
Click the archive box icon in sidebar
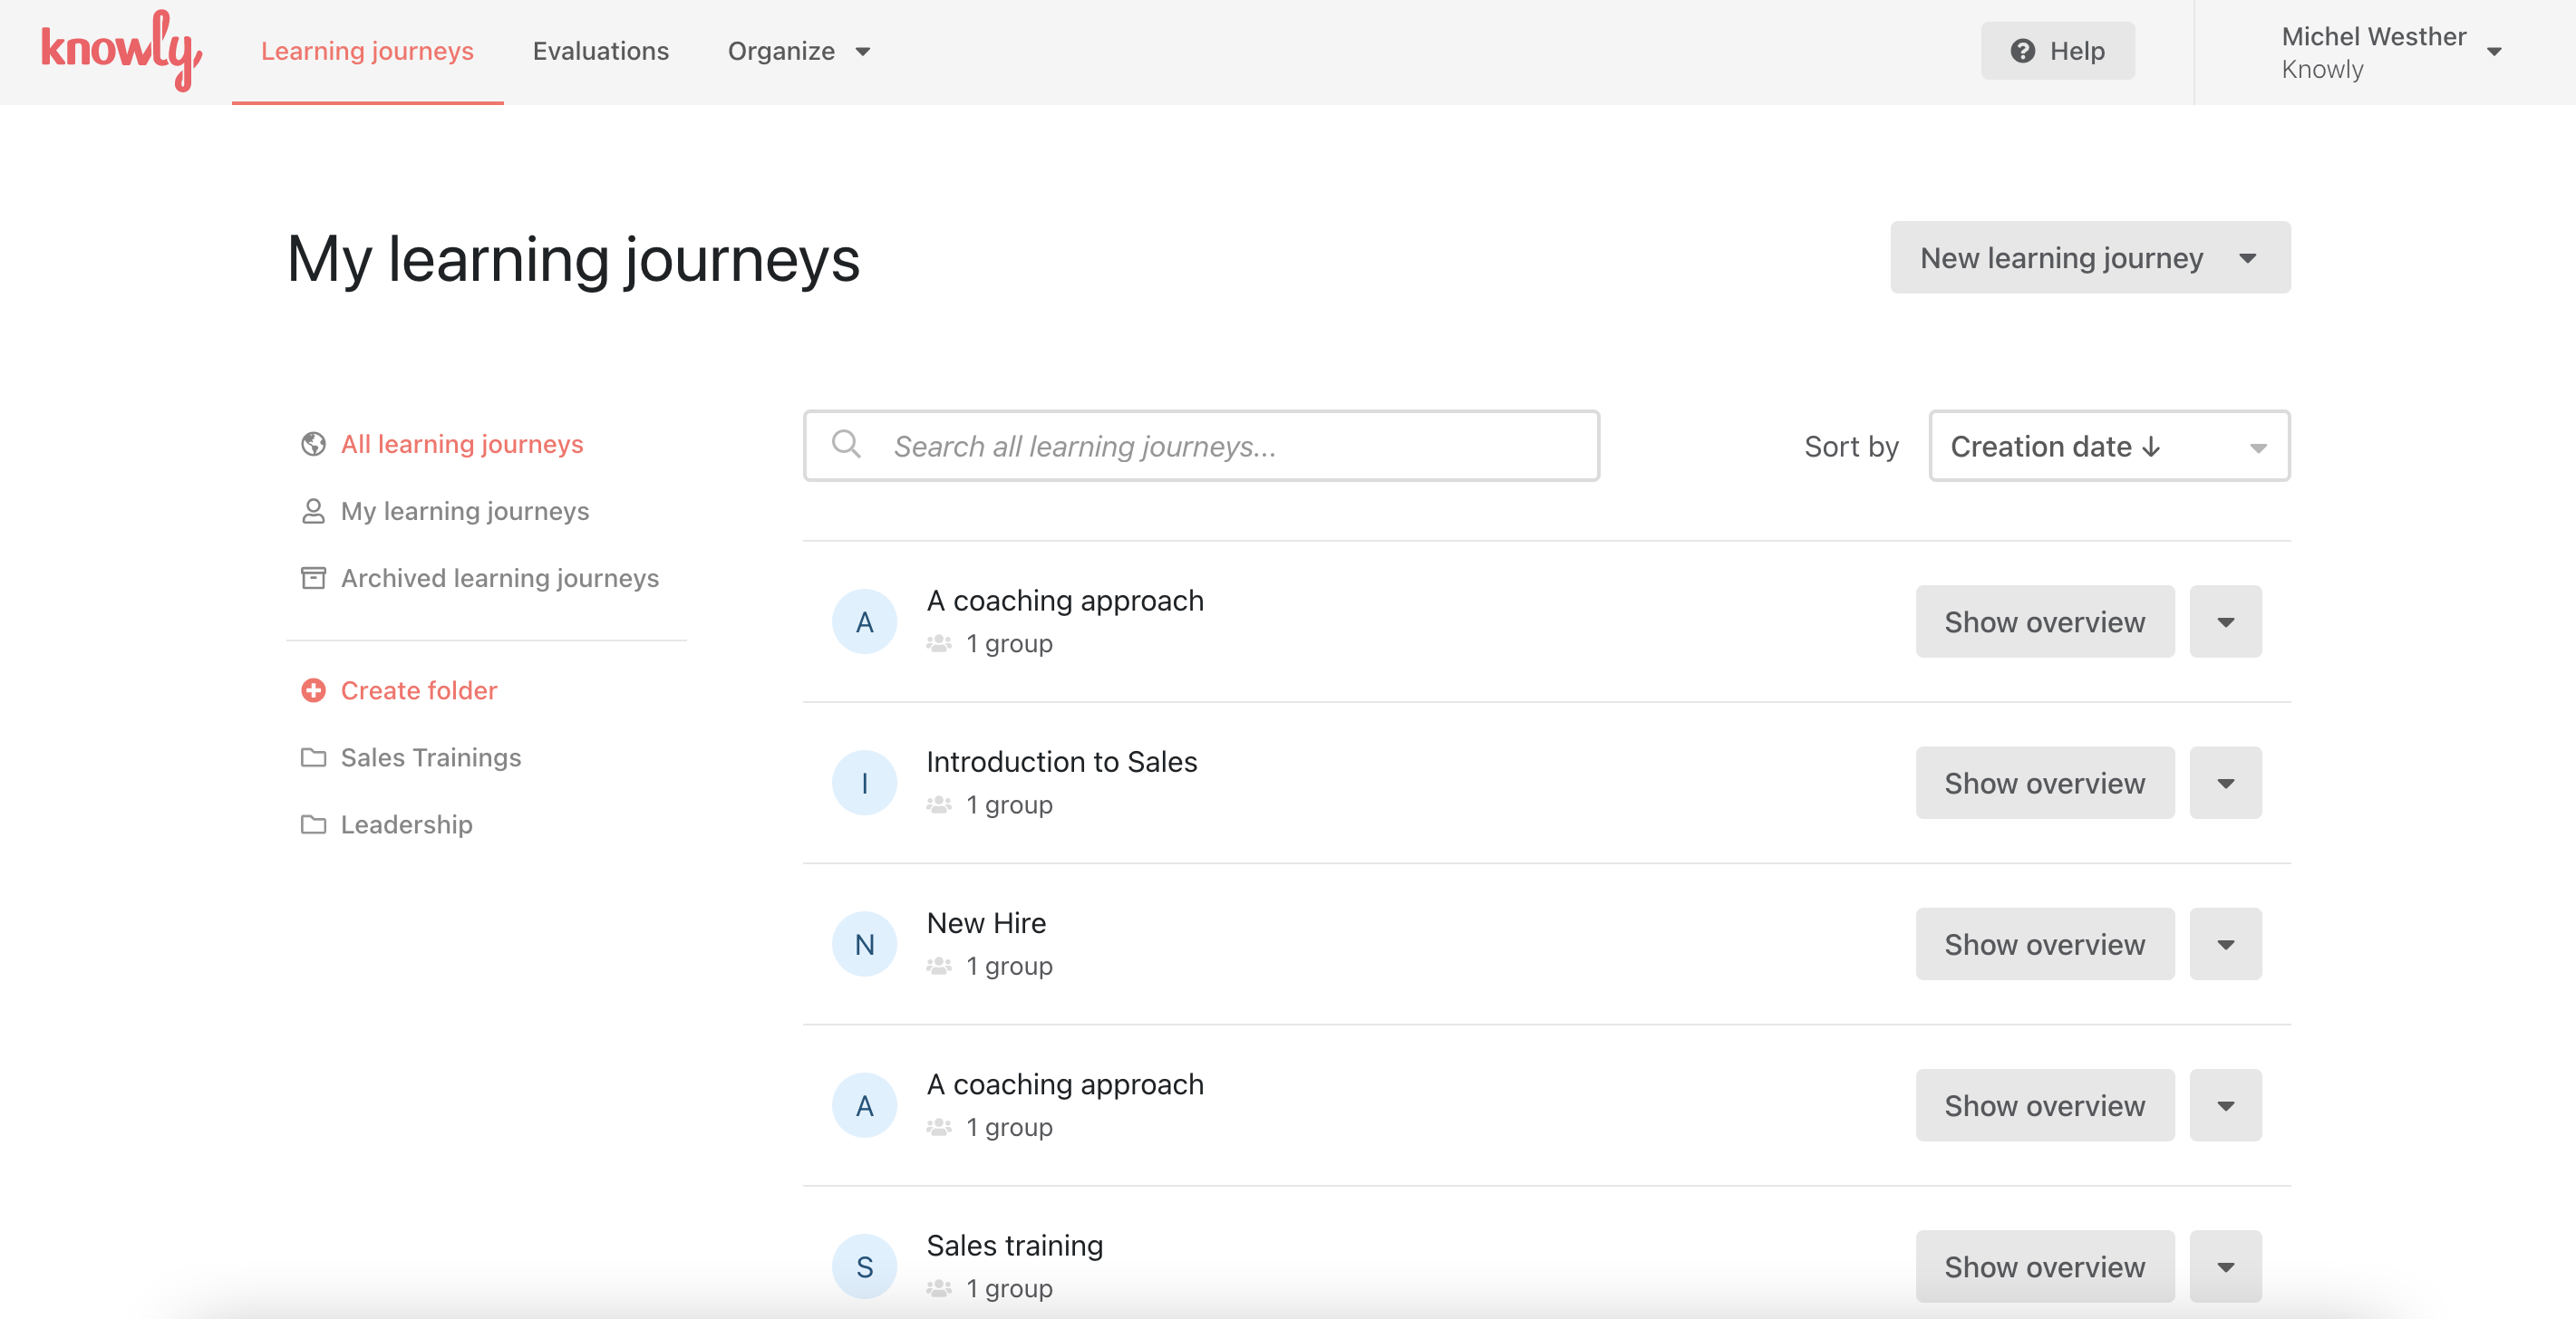[x=313, y=578]
